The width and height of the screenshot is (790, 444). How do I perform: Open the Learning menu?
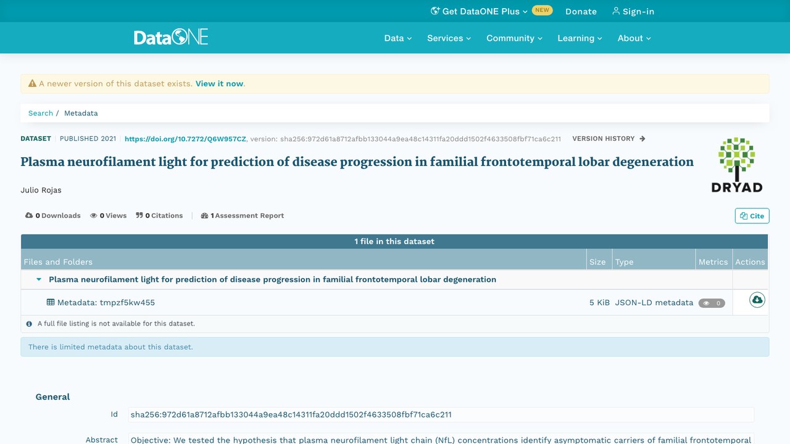pyautogui.click(x=580, y=38)
